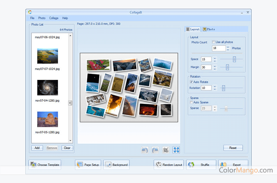Select the crop tool icon
The height and width of the screenshot is (183, 277).
(166, 150)
